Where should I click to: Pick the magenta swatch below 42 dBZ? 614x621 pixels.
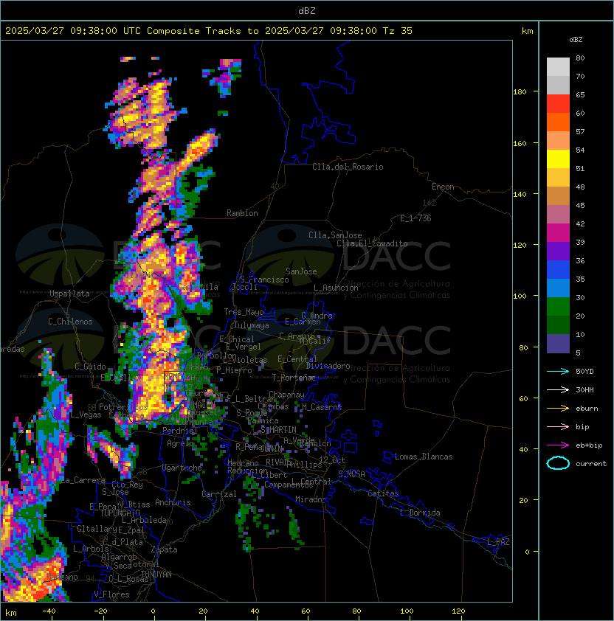click(x=558, y=233)
